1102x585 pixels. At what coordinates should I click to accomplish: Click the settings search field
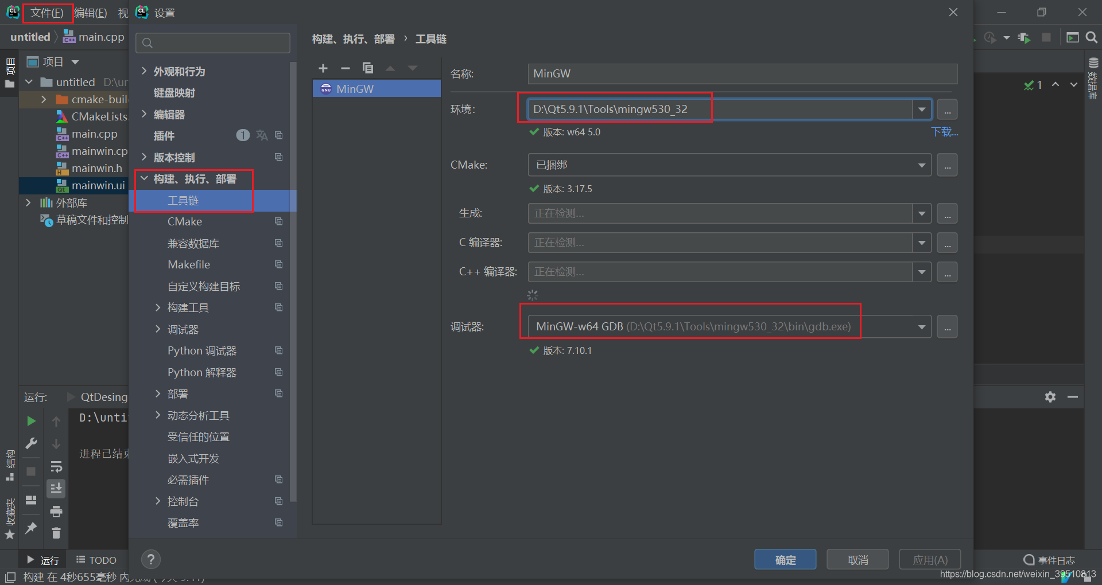[213, 43]
